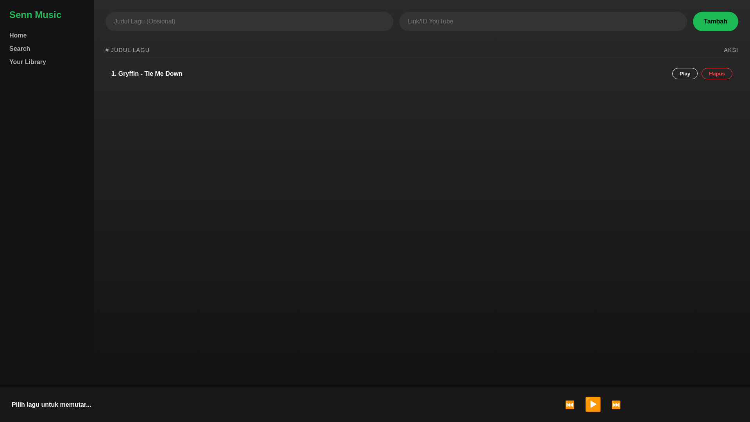Click the '# JUDUL LAGU' column header
The width and height of the screenshot is (750, 422).
(x=127, y=50)
